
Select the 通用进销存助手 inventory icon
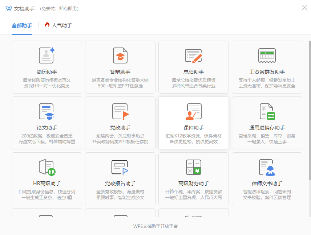pyautogui.click(x=267, y=111)
